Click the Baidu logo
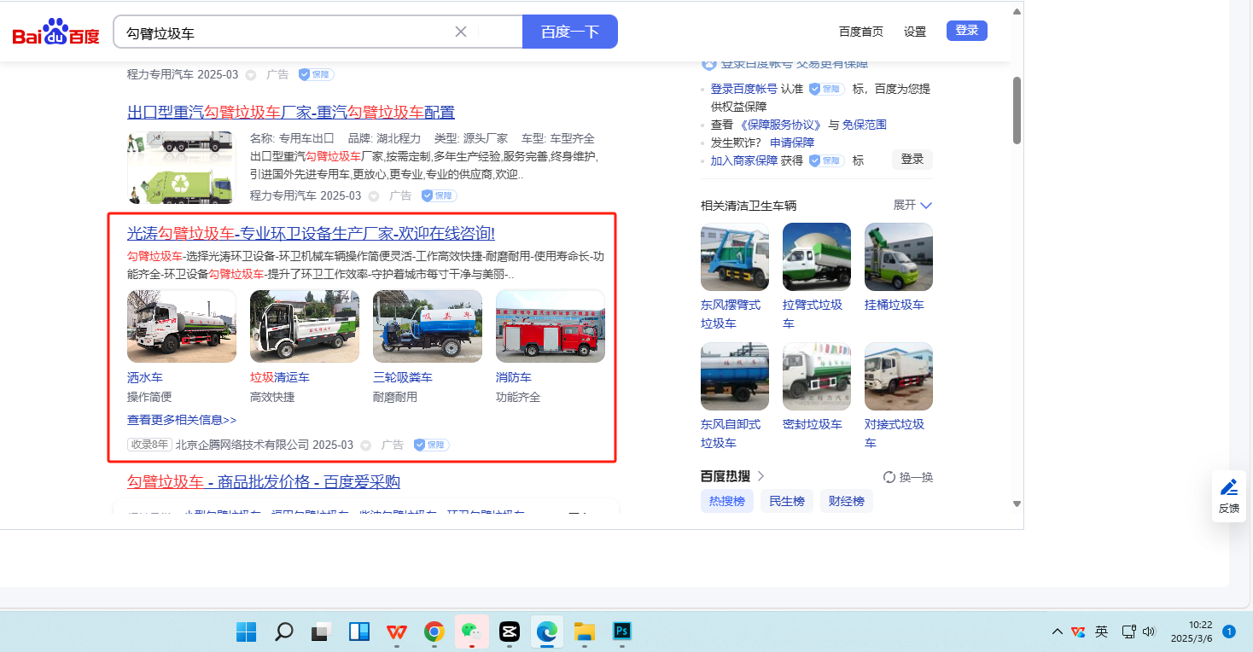Image resolution: width=1253 pixels, height=652 pixels. point(56,32)
